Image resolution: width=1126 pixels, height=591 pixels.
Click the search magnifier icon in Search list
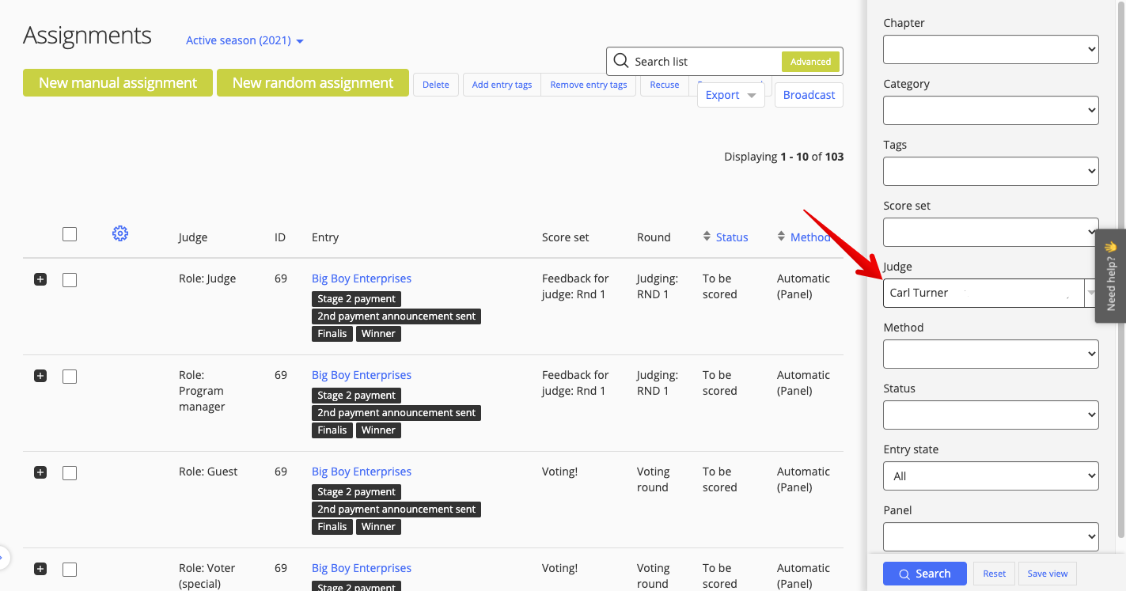pyautogui.click(x=621, y=61)
